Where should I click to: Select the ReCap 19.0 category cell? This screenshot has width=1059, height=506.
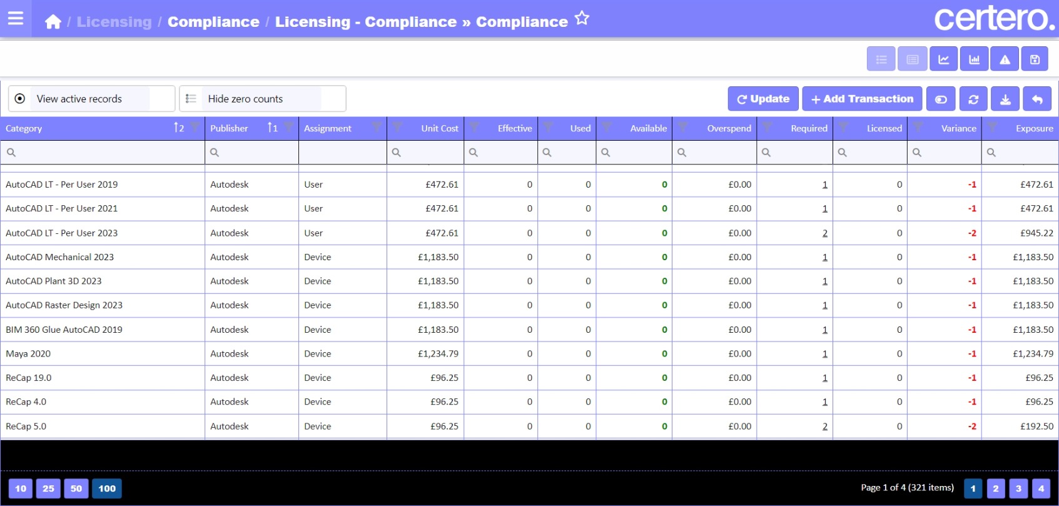point(103,378)
